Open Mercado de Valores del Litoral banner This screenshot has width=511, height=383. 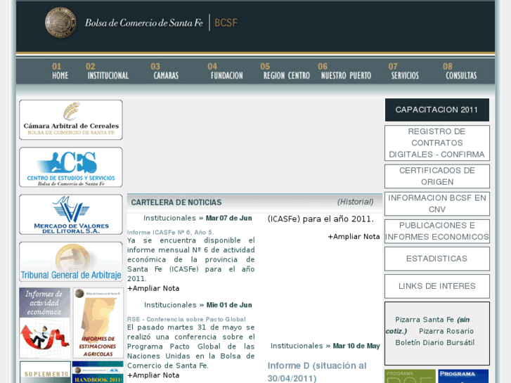71,214
